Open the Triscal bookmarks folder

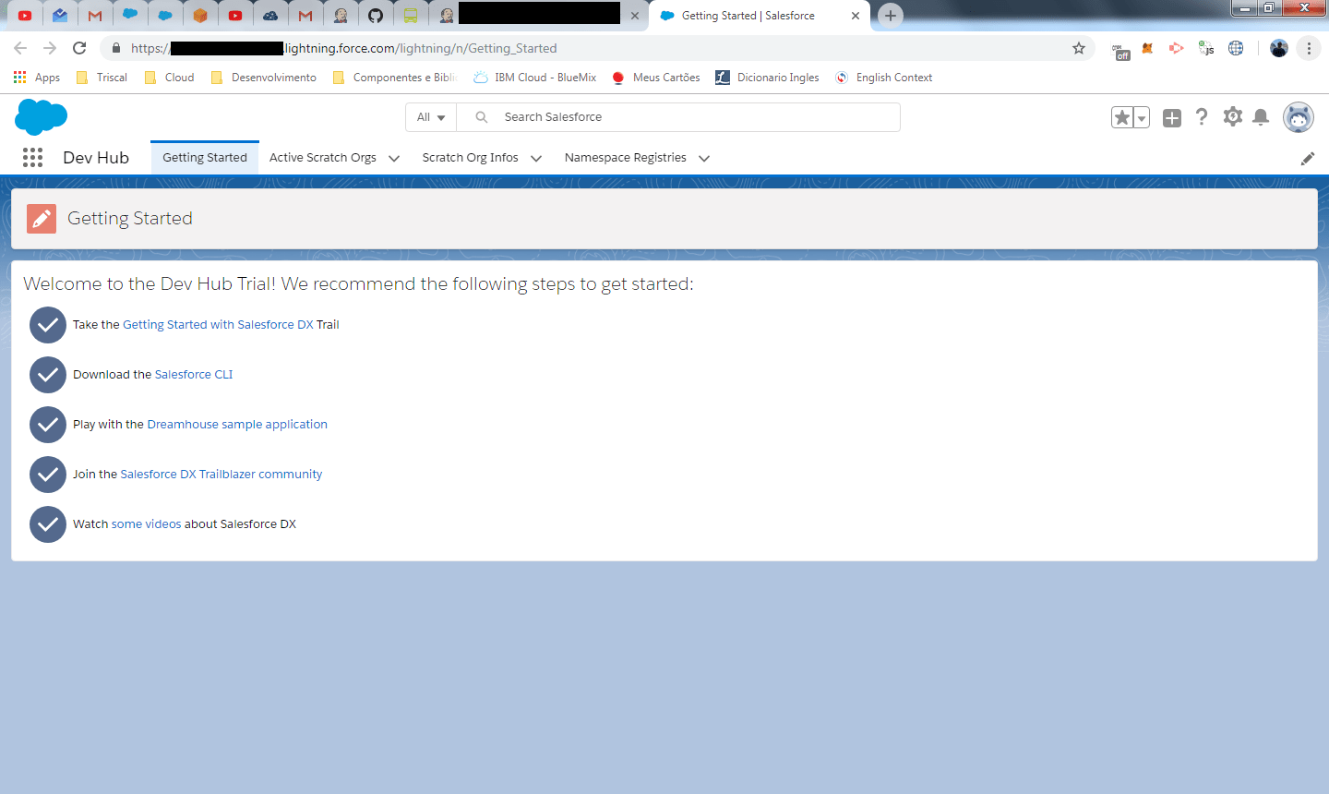click(102, 78)
